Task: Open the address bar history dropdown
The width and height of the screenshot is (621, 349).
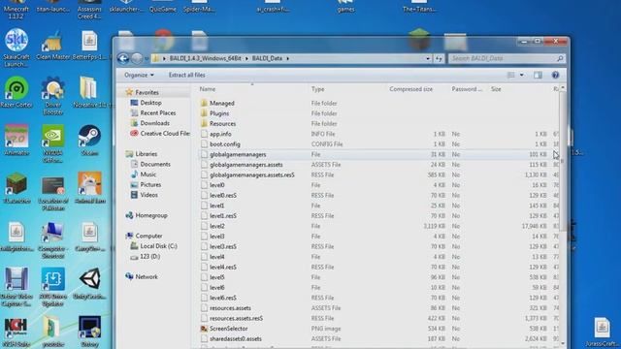Action: [x=428, y=58]
